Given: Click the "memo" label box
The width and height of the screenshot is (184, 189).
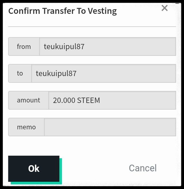Looking at the screenshot, I should pyautogui.click(x=26, y=127).
